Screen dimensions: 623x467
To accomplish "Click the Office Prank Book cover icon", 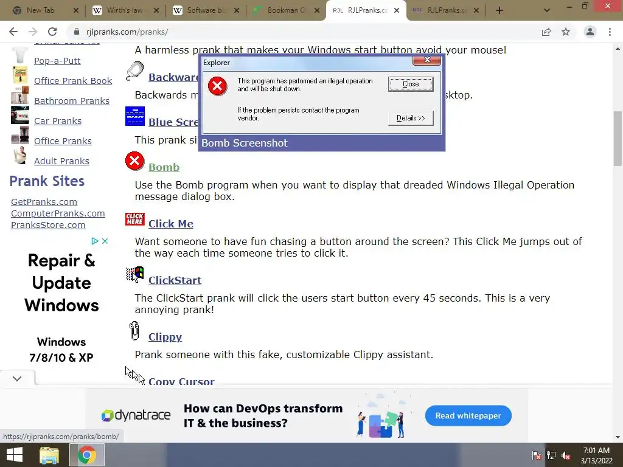I will pos(19,75).
